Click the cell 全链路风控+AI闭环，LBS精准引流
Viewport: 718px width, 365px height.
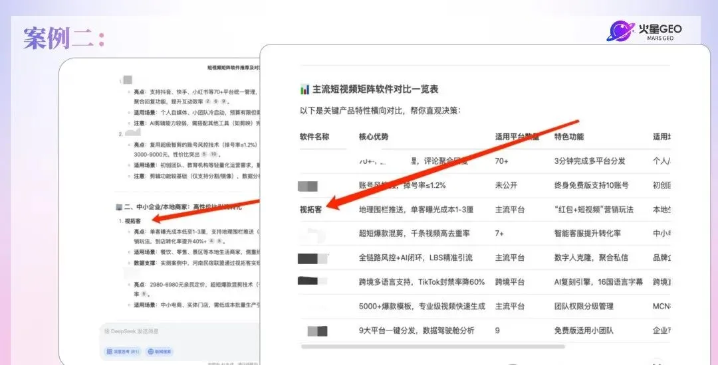pos(416,257)
